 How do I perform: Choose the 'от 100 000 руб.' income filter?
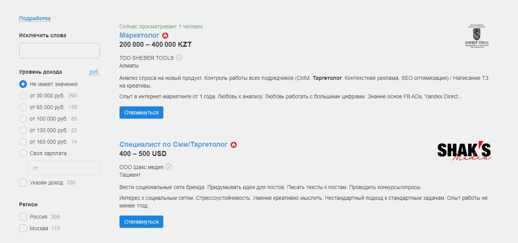click(23, 119)
